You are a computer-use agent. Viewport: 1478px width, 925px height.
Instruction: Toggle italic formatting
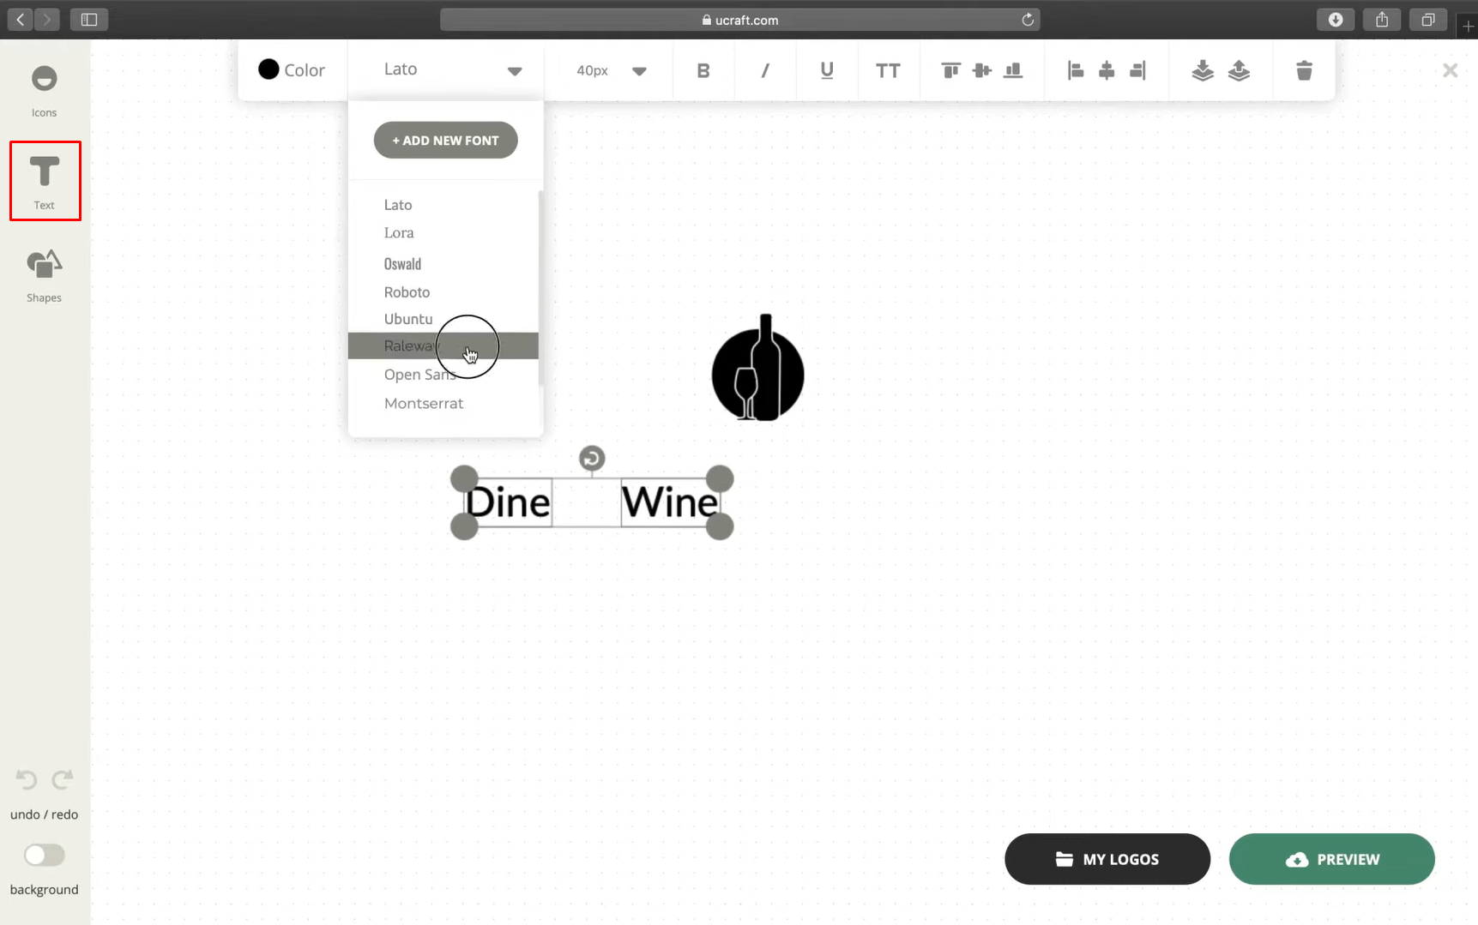tap(765, 70)
